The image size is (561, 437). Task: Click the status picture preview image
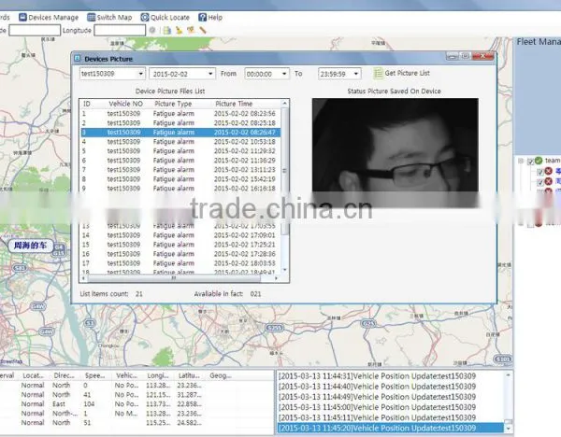tap(395, 152)
